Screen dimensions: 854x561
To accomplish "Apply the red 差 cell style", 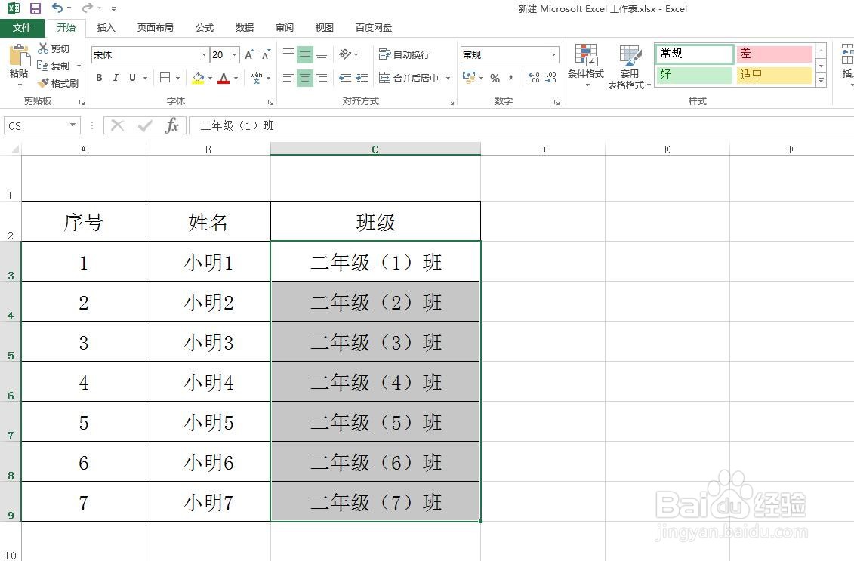I will [x=774, y=54].
